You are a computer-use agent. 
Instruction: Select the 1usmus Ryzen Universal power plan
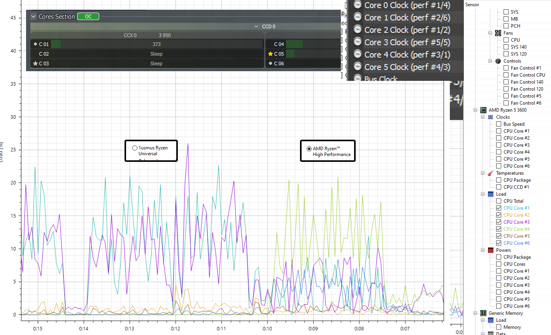(135, 148)
